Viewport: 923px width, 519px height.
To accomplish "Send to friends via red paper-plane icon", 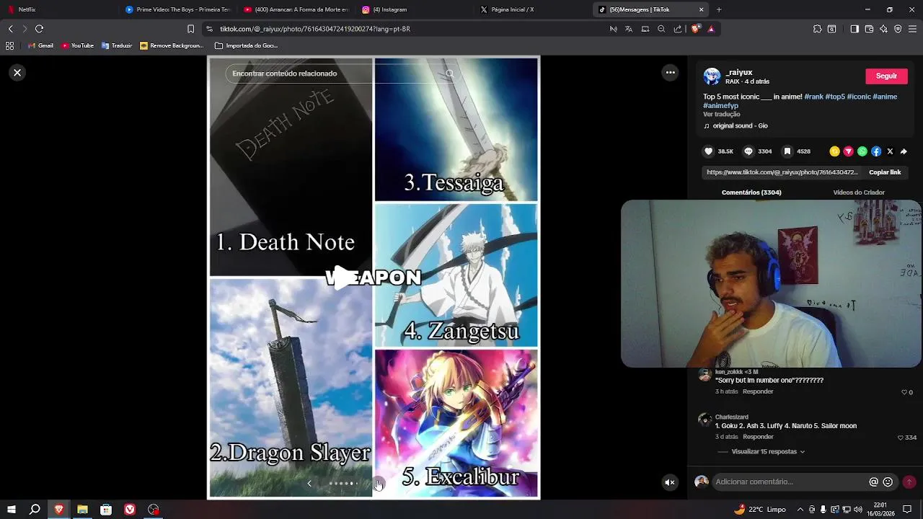I will [x=848, y=151].
